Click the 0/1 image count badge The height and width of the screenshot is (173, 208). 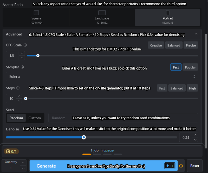point(11,151)
